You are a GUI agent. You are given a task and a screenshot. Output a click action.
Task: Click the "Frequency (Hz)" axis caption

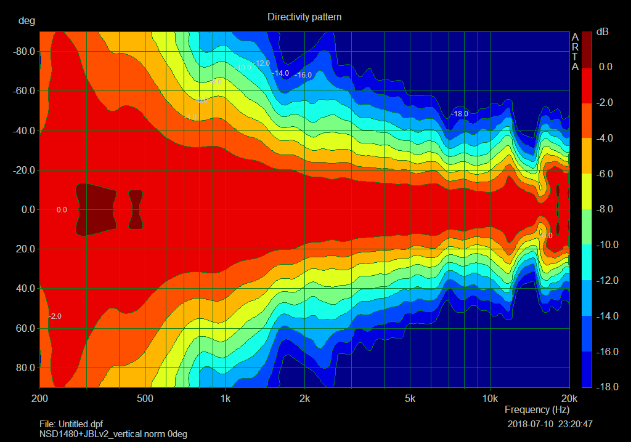(537, 410)
